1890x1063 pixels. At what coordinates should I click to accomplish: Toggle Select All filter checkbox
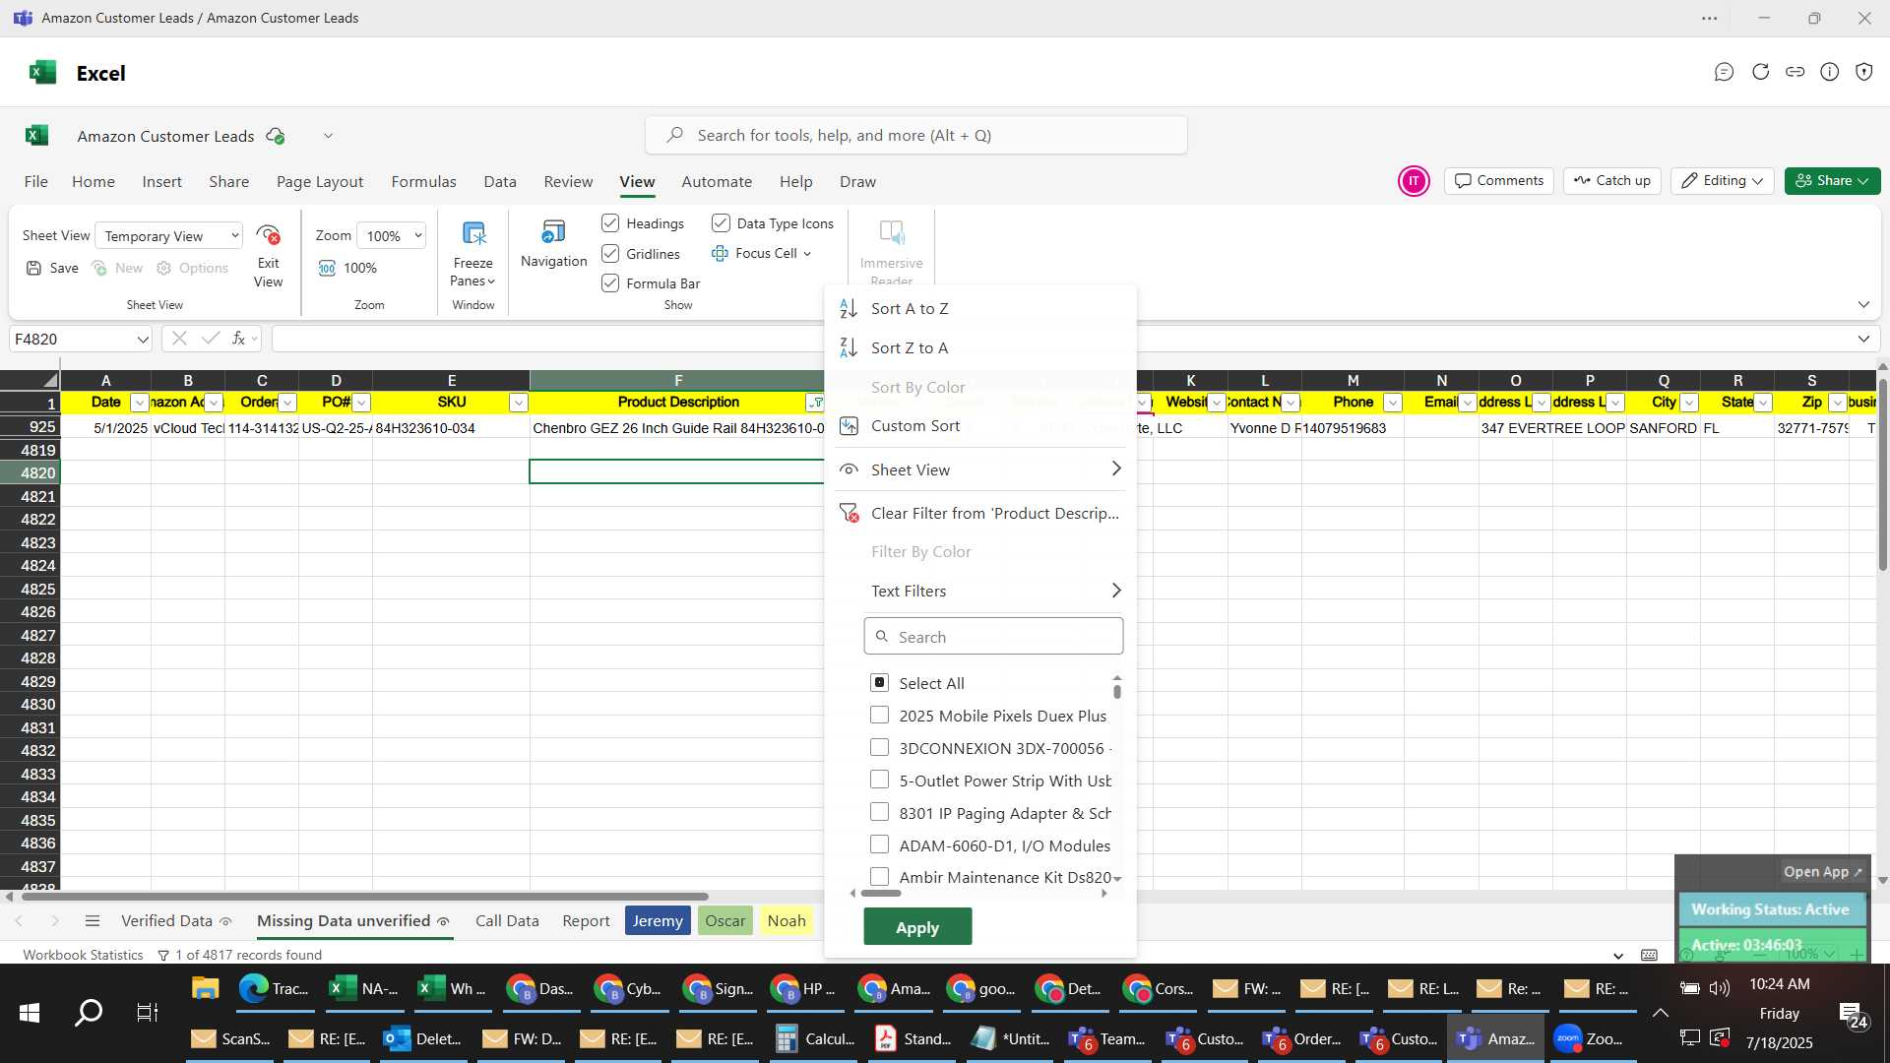pos(880,682)
